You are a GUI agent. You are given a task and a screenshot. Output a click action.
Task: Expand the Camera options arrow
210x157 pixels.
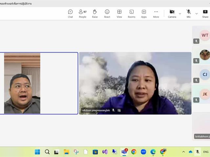180,13
